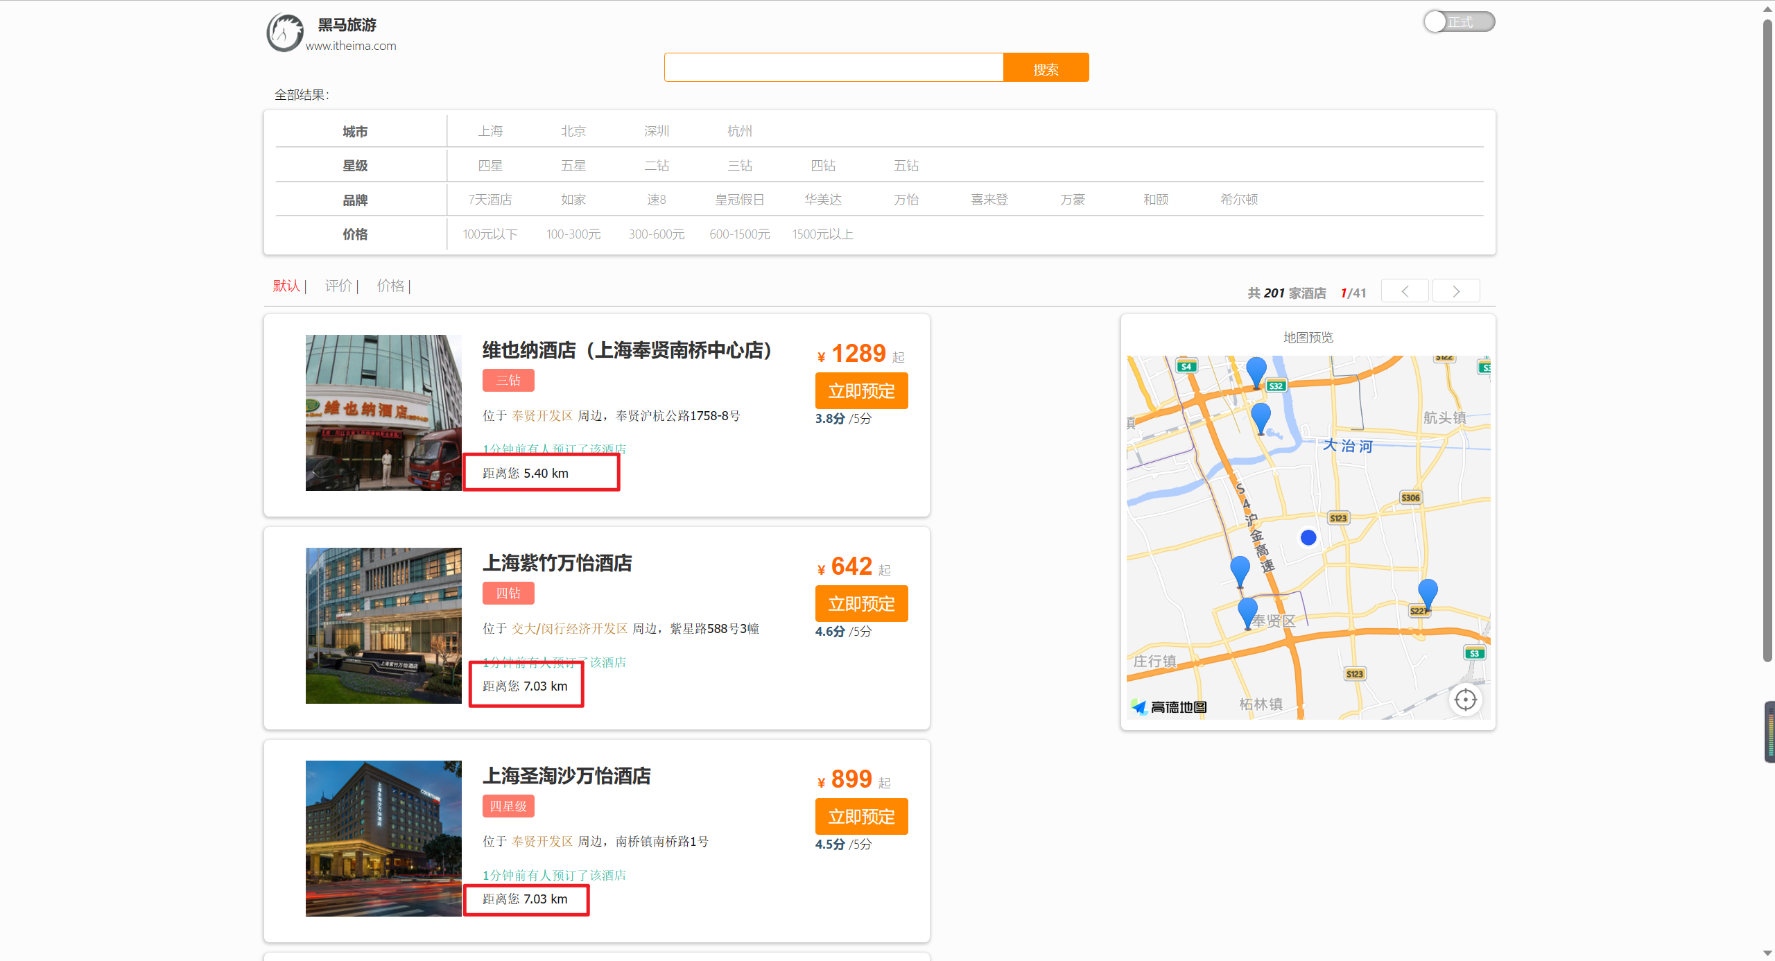Select star level 二钻
Screen dimensions: 1775x961
(657, 165)
